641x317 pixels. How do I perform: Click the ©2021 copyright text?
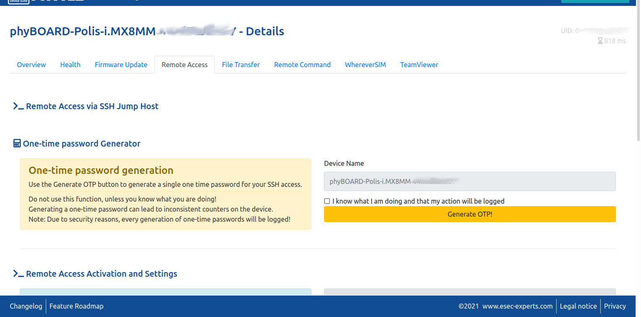coord(469,306)
